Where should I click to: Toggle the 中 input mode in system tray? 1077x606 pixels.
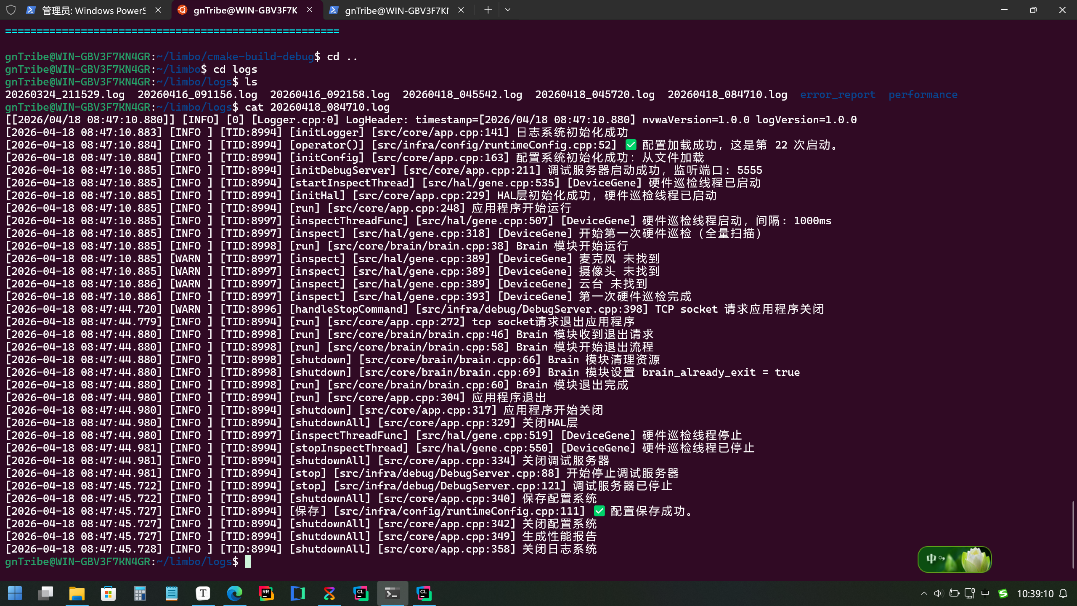click(x=985, y=593)
